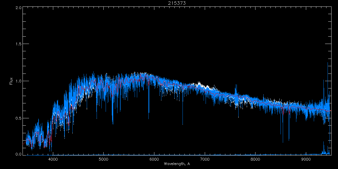
Task: Click the 8000 wavelength tick label
Action: pos(255,159)
